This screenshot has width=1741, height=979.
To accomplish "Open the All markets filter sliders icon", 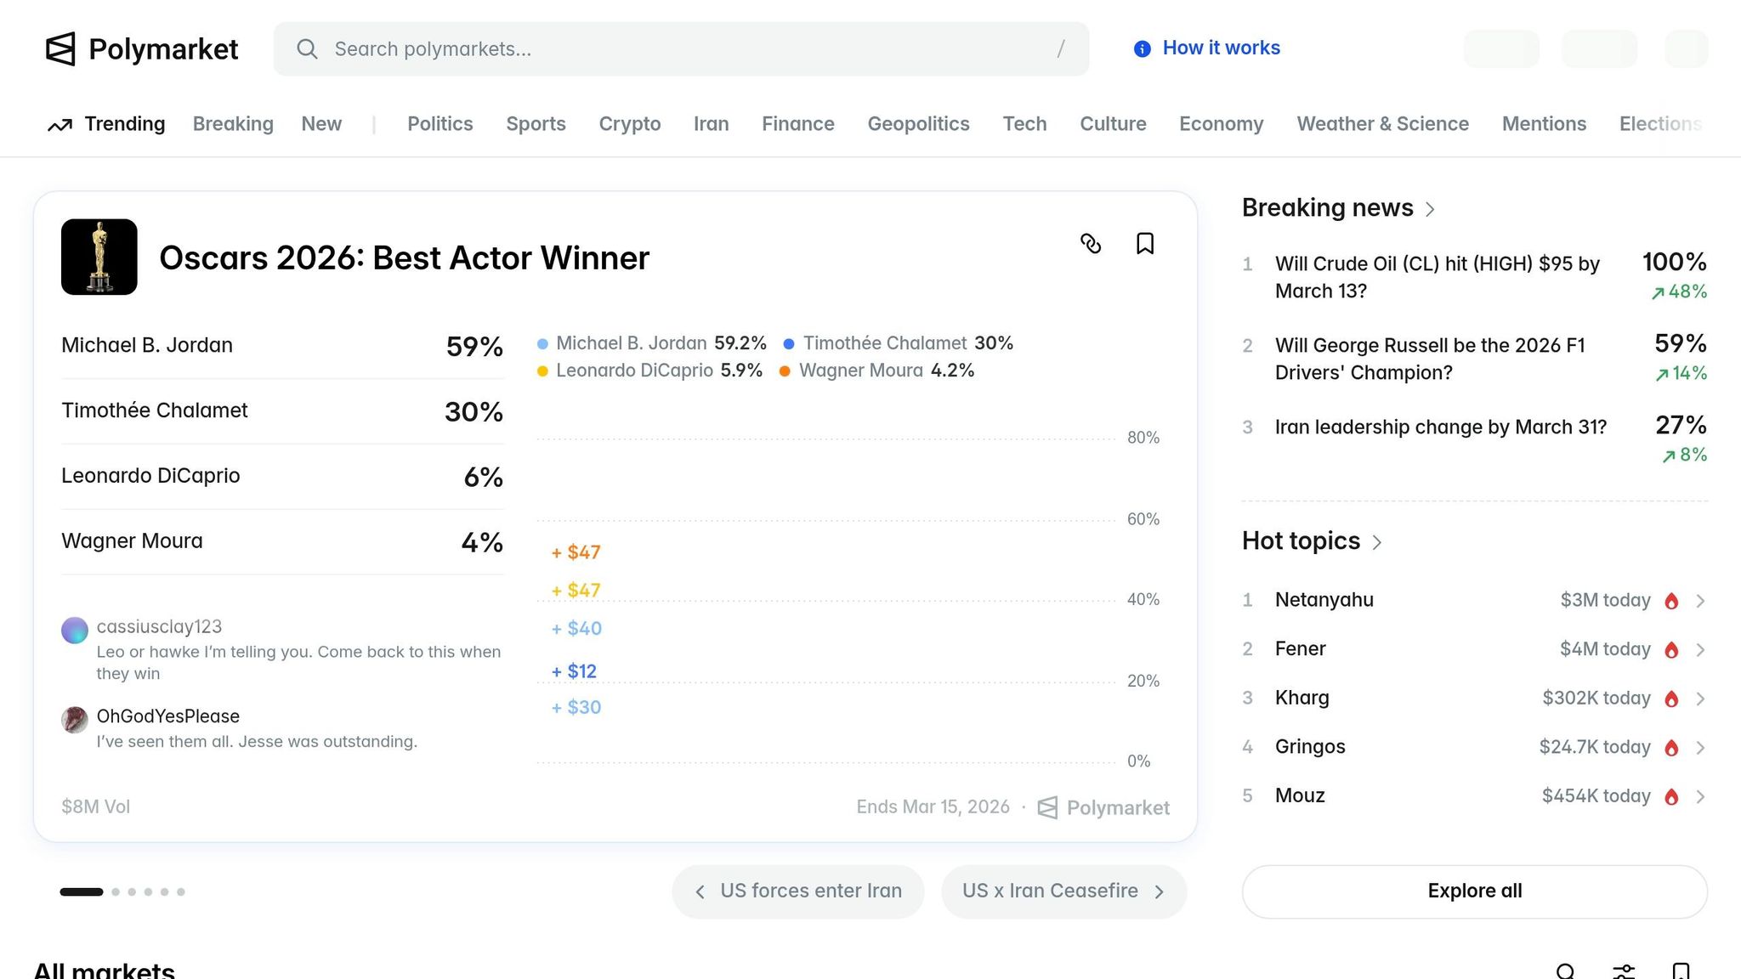I will pos(1623,971).
